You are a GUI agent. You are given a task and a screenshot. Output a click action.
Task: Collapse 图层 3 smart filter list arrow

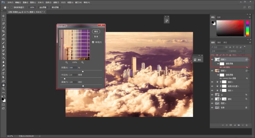click(249, 60)
